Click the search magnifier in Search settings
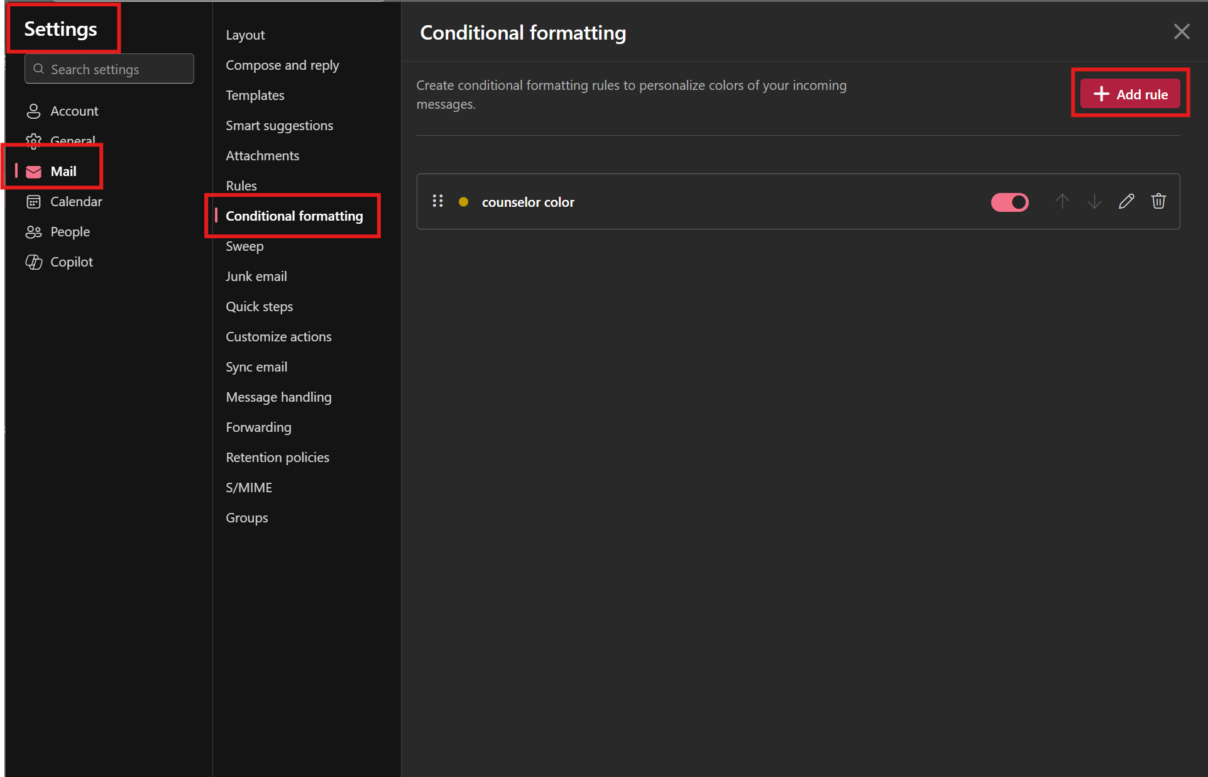The image size is (1208, 777). (38, 69)
